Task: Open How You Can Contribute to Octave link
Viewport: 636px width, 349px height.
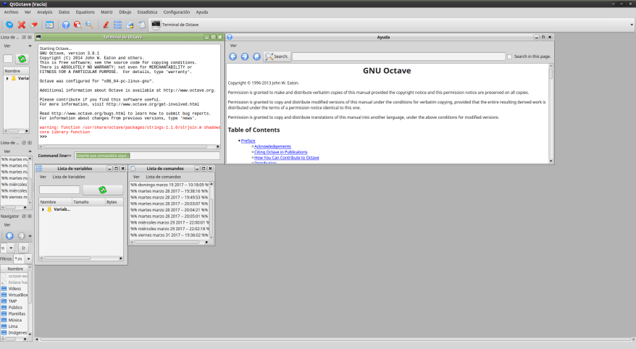Action: coord(286,158)
